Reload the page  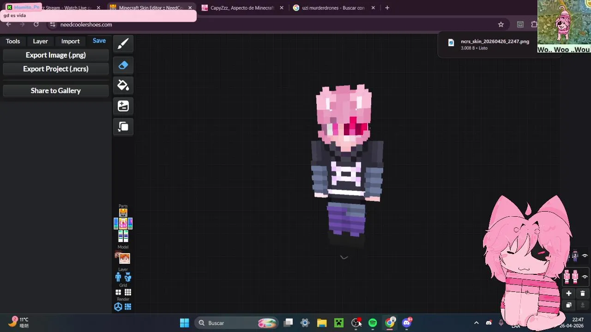click(x=36, y=24)
